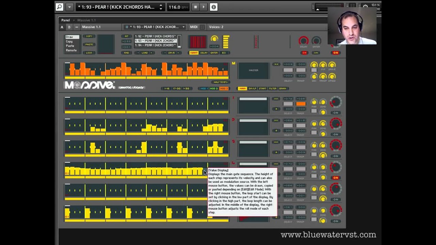This screenshot has width=436, height=245.
Task: Start playback with the play button
Action: (x=203, y=7)
